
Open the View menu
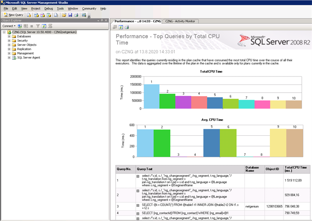pyautogui.click(x=24, y=9)
